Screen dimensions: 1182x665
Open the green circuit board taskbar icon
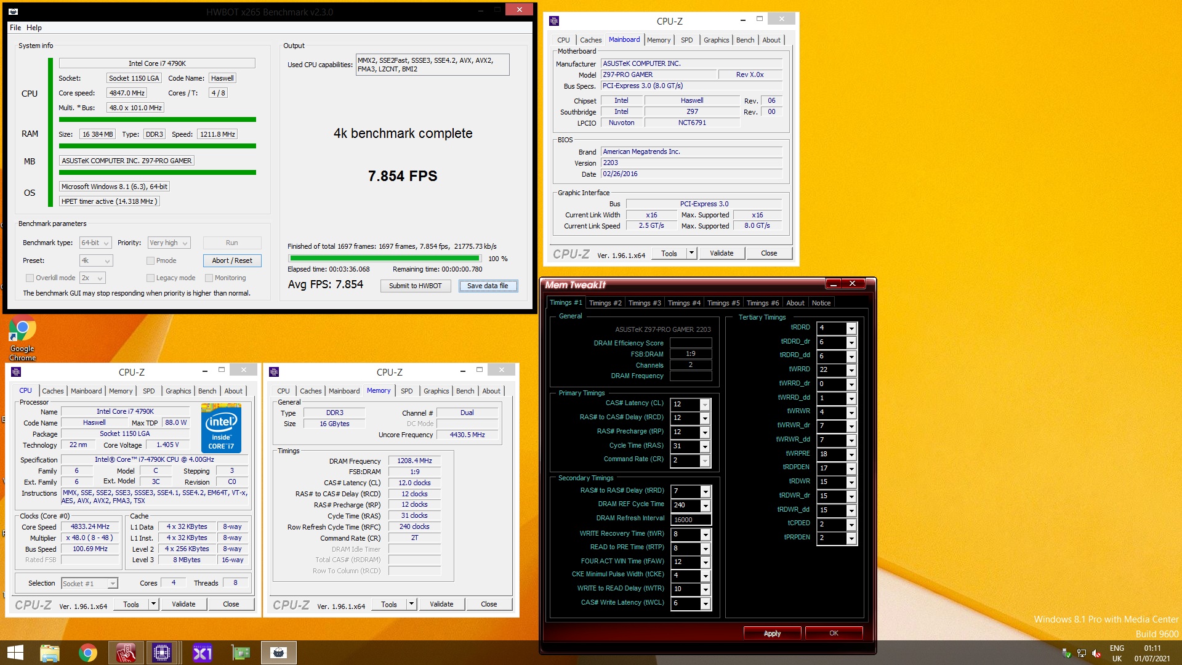241,653
